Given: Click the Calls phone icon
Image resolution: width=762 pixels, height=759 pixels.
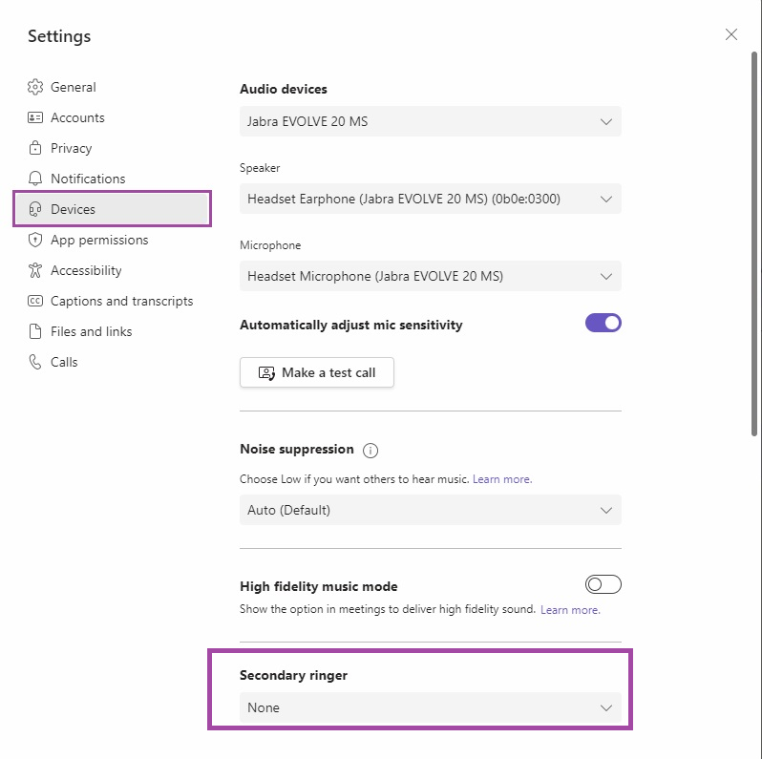Looking at the screenshot, I should (35, 362).
